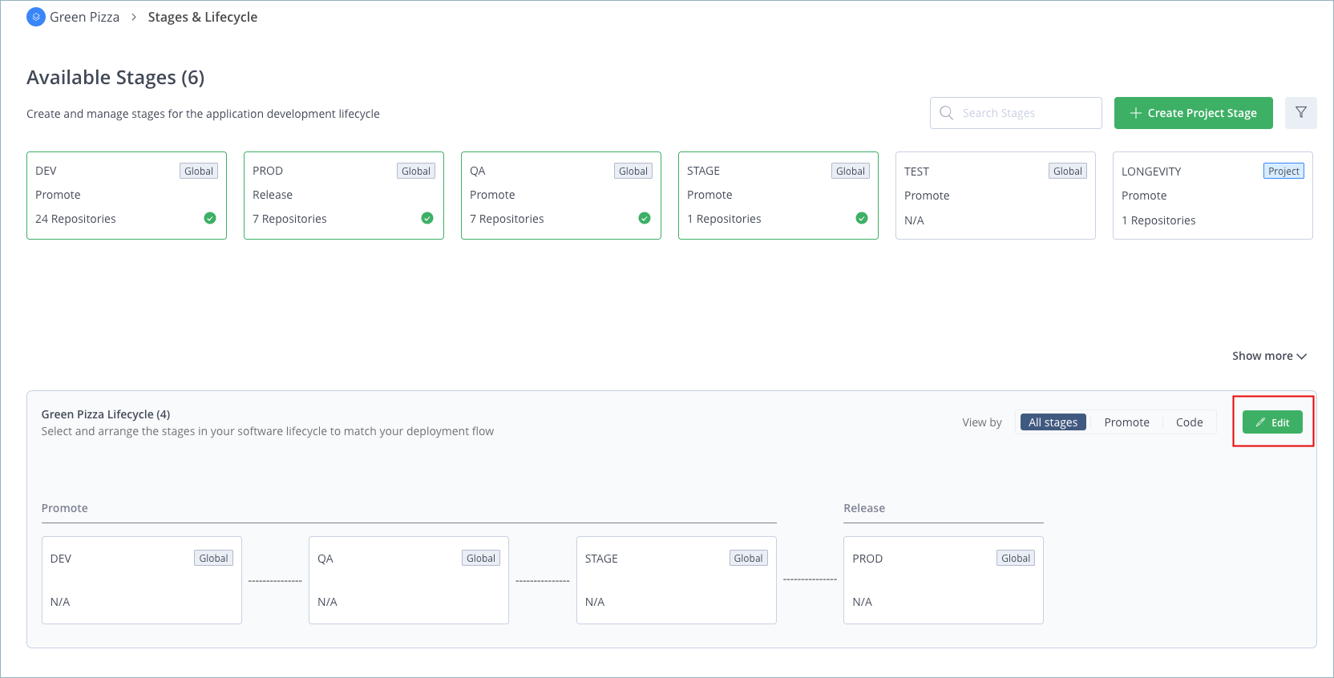
Task: Switch view to All stages
Action: [1053, 422]
